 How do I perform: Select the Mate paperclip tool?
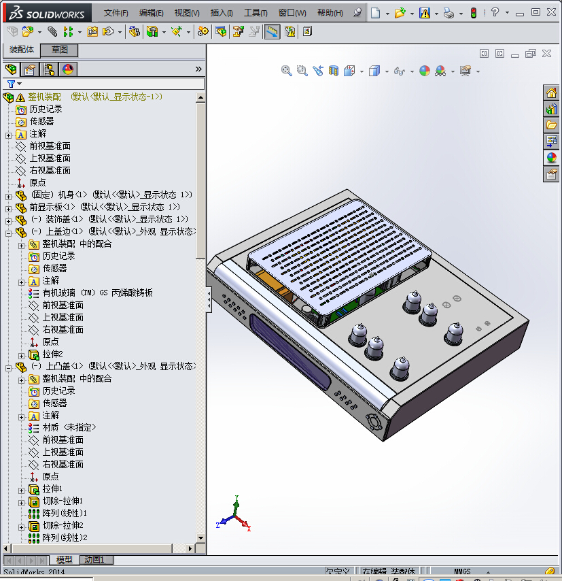tap(52, 32)
